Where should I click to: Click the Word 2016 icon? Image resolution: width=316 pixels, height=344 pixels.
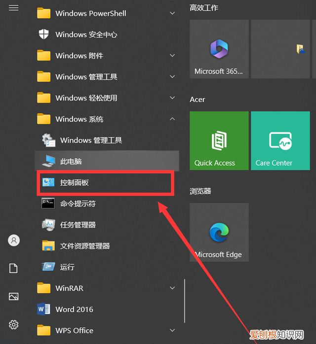pyautogui.click(x=44, y=309)
